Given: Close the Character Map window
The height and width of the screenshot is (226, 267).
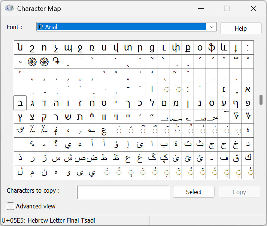Looking at the screenshot, I should point(254,8).
